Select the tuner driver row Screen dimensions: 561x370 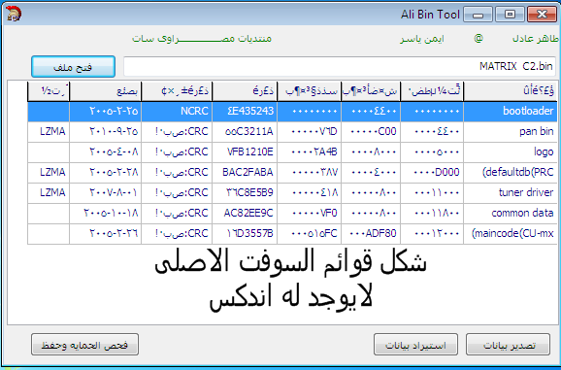(x=292, y=192)
